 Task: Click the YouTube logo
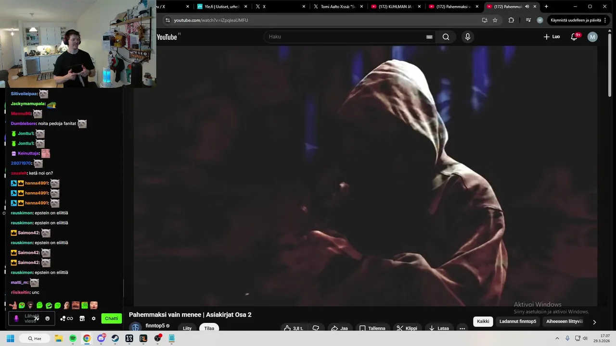coord(167,37)
